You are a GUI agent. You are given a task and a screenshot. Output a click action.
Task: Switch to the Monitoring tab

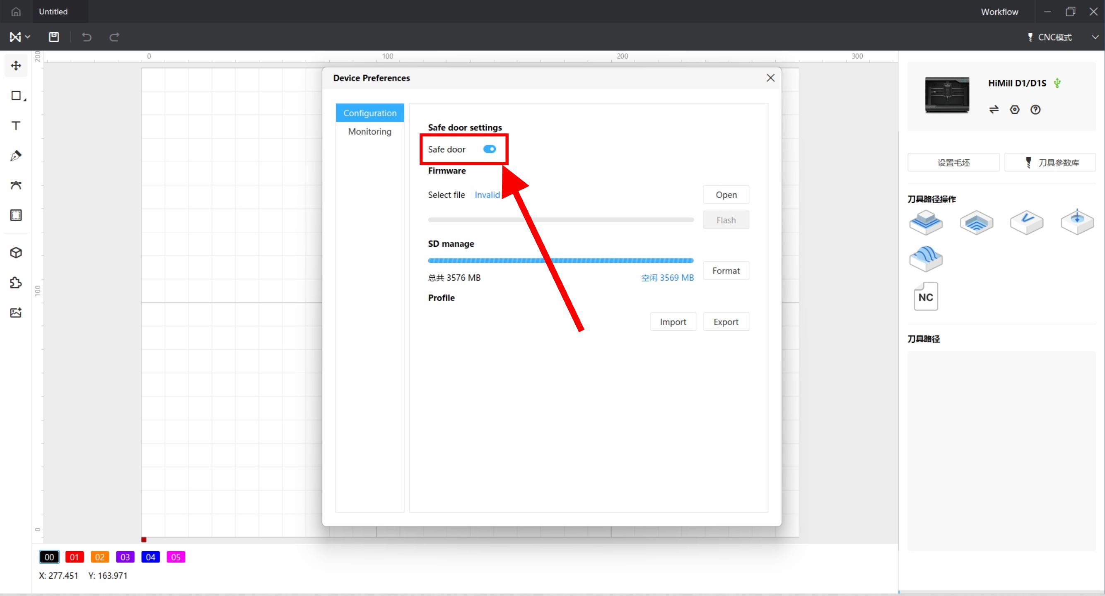[369, 131]
